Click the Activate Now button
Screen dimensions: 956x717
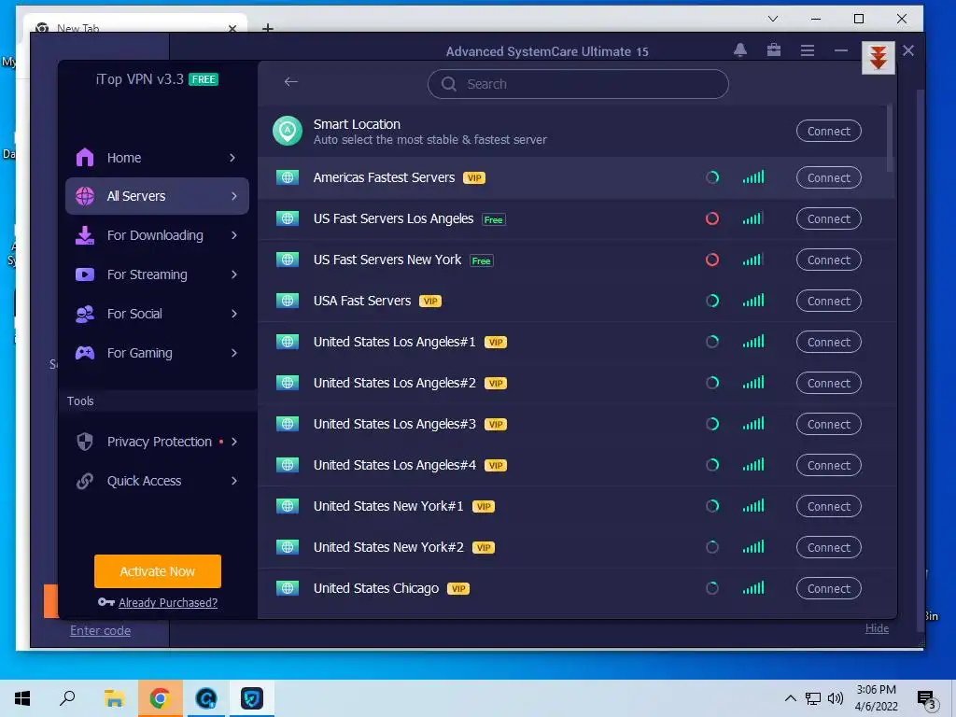click(157, 571)
